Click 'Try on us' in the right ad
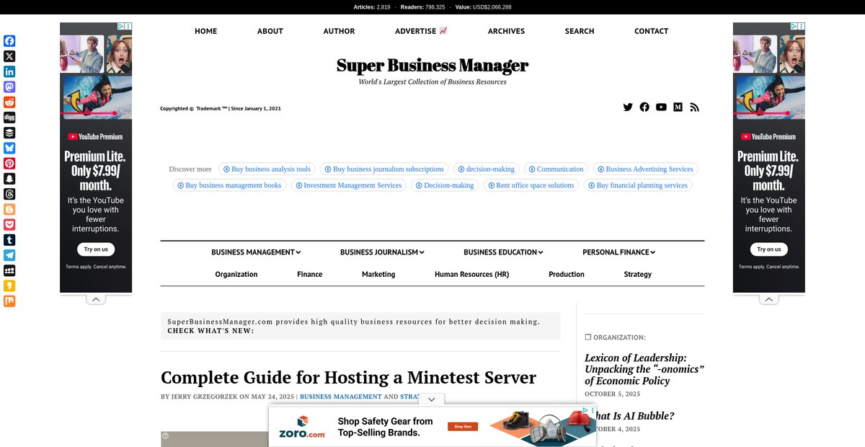The width and height of the screenshot is (865, 447). pos(769,249)
